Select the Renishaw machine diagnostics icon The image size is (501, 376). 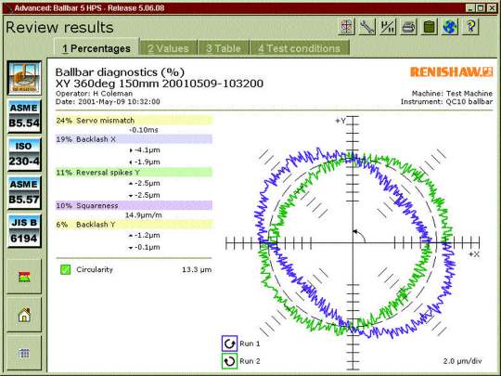click(24, 78)
